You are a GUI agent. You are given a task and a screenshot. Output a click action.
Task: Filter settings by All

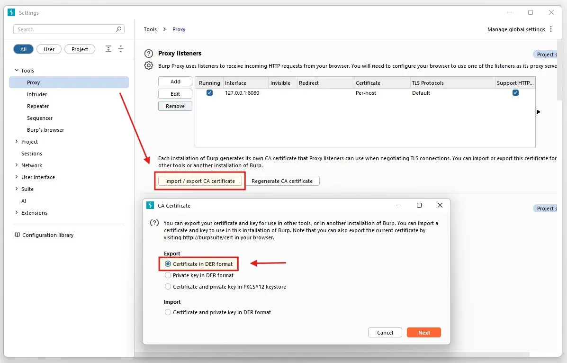coord(24,49)
